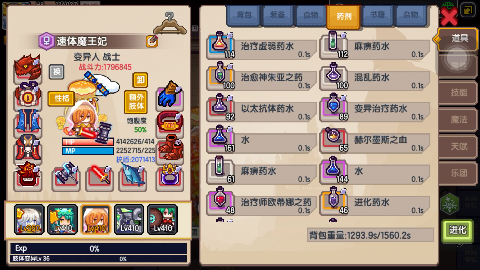The image size is (480, 270).
Task: Open the wardrobe hanger icon
Action: (169, 23)
